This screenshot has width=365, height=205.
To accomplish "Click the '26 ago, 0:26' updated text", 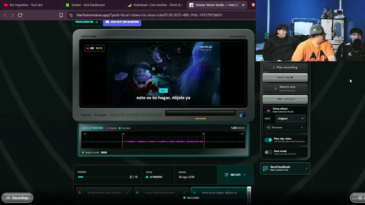I will point(186,177).
